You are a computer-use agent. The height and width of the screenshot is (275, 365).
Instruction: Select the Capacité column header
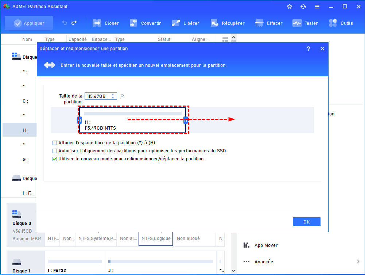coord(78,39)
